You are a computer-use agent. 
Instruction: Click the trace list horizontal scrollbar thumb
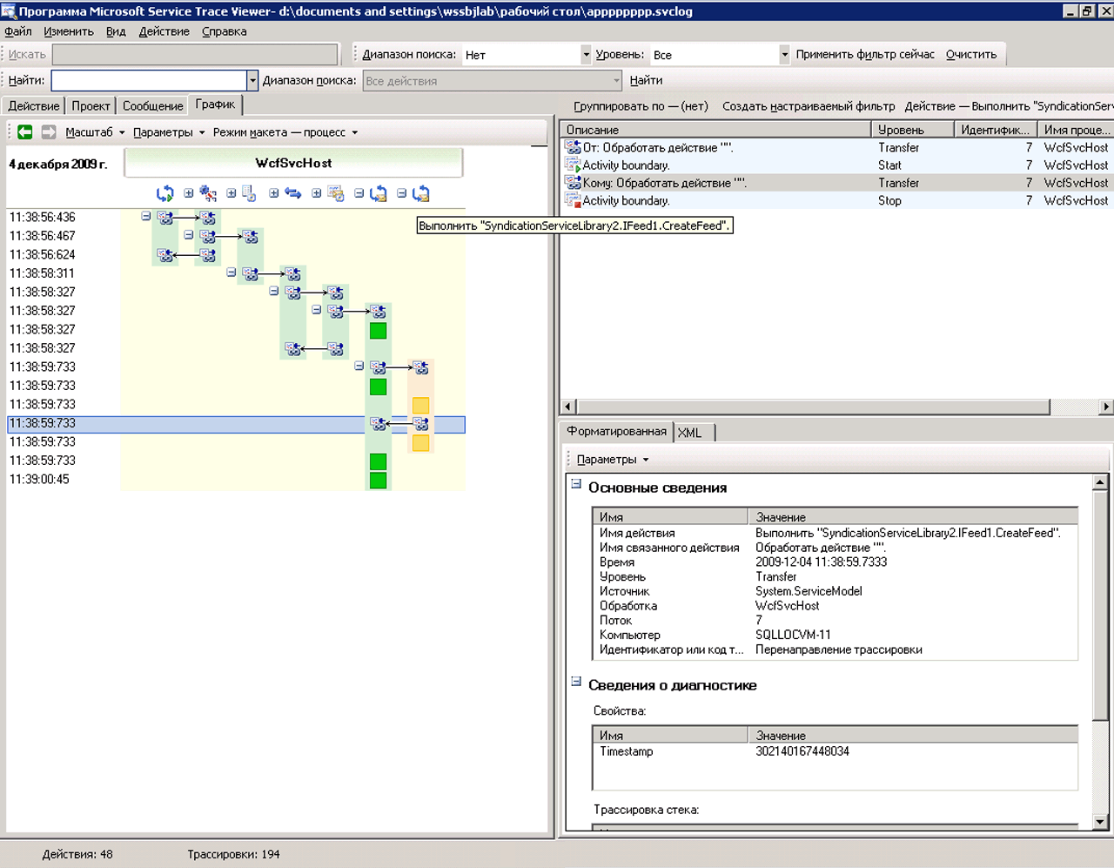tap(813, 407)
